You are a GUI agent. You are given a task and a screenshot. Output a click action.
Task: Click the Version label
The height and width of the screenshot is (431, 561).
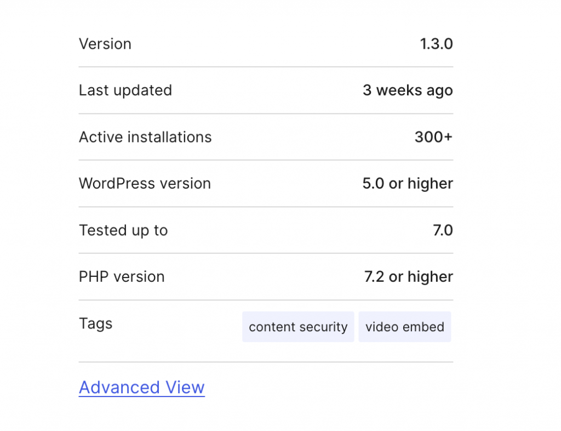point(105,44)
